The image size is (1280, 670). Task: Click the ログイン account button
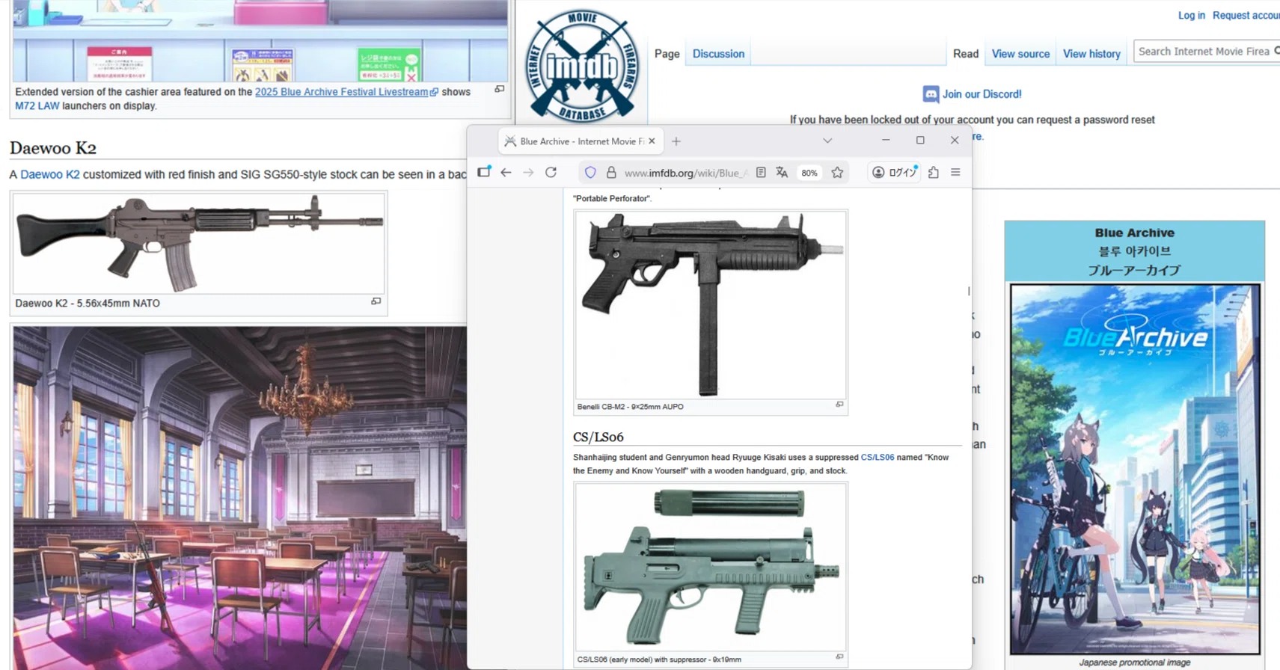894,173
